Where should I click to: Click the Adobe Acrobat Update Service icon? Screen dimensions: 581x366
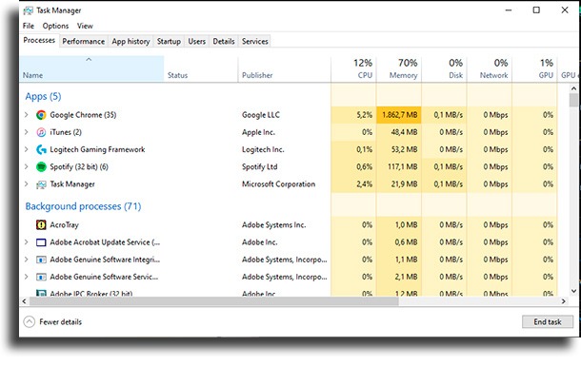tap(41, 242)
